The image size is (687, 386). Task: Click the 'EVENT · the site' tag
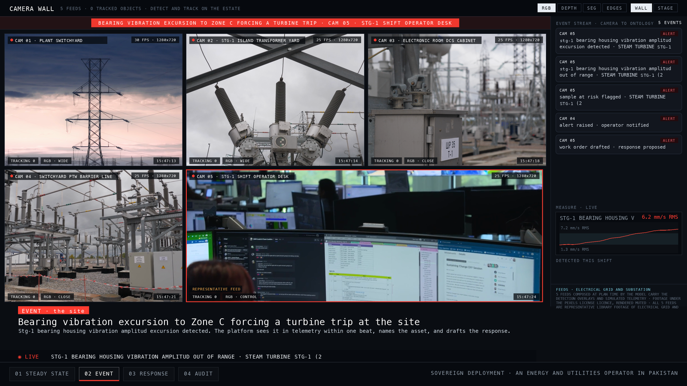click(x=53, y=311)
